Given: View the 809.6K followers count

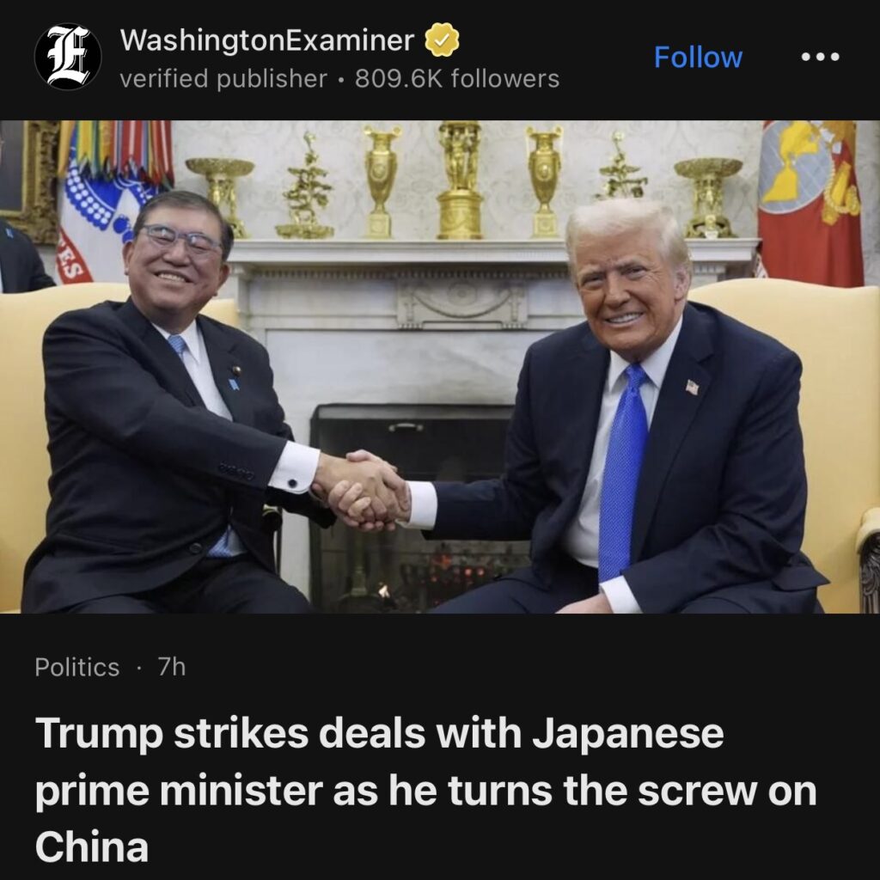Looking at the screenshot, I should [x=457, y=78].
